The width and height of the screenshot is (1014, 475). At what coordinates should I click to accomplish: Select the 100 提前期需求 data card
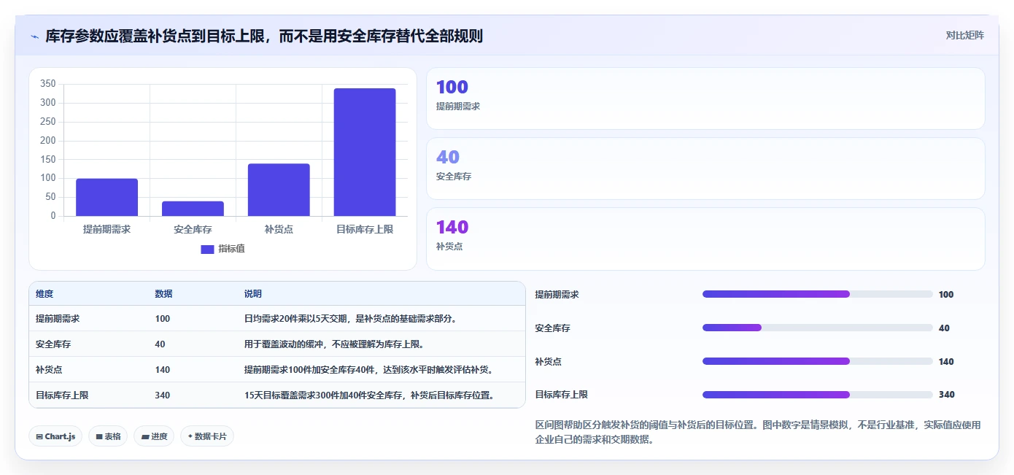click(705, 99)
